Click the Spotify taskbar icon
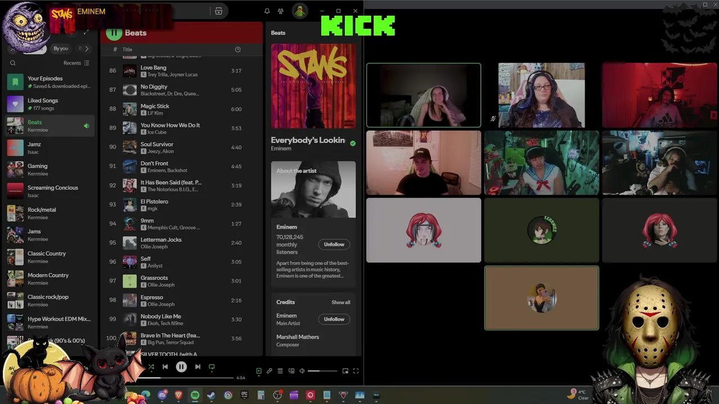 [x=195, y=395]
